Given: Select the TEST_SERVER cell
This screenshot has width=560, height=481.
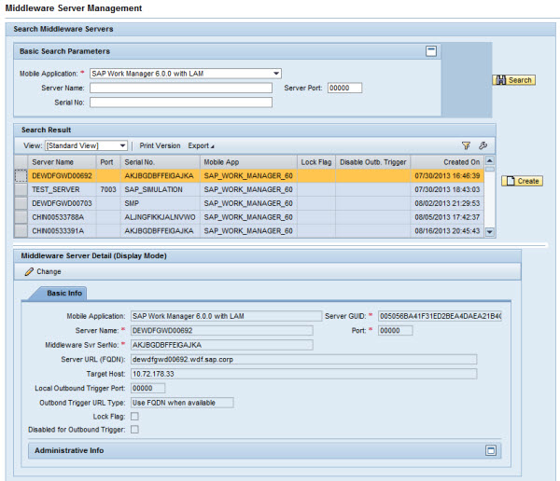Looking at the screenshot, I should (62, 189).
